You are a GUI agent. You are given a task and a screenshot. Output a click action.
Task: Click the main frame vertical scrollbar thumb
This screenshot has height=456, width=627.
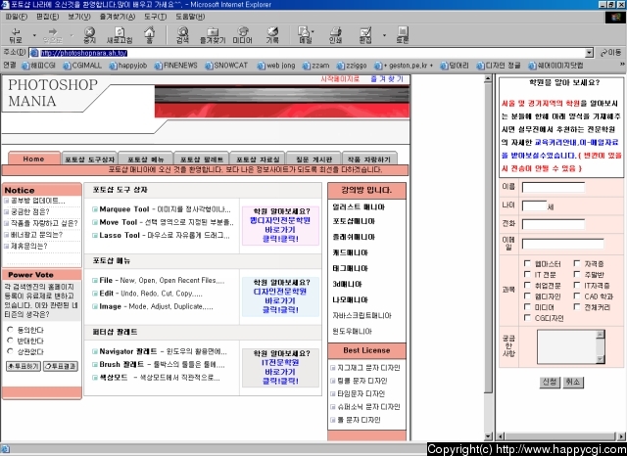pyautogui.click(x=488, y=238)
